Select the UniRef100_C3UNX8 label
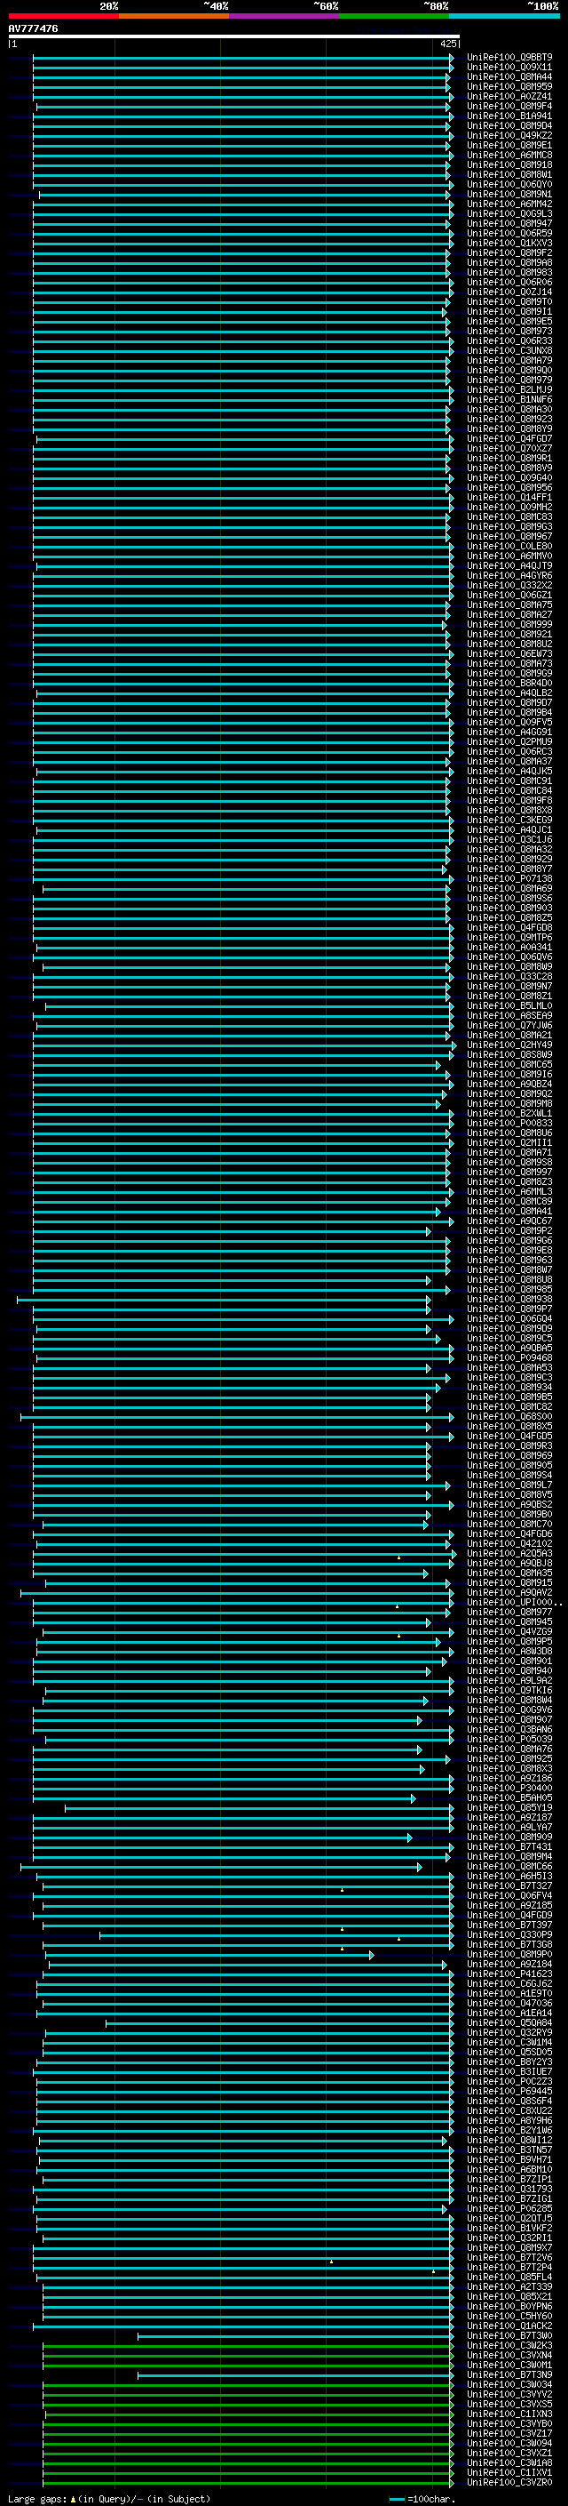Image resolution: width=568 pixels, height=2506 pixels. point(509,350)
